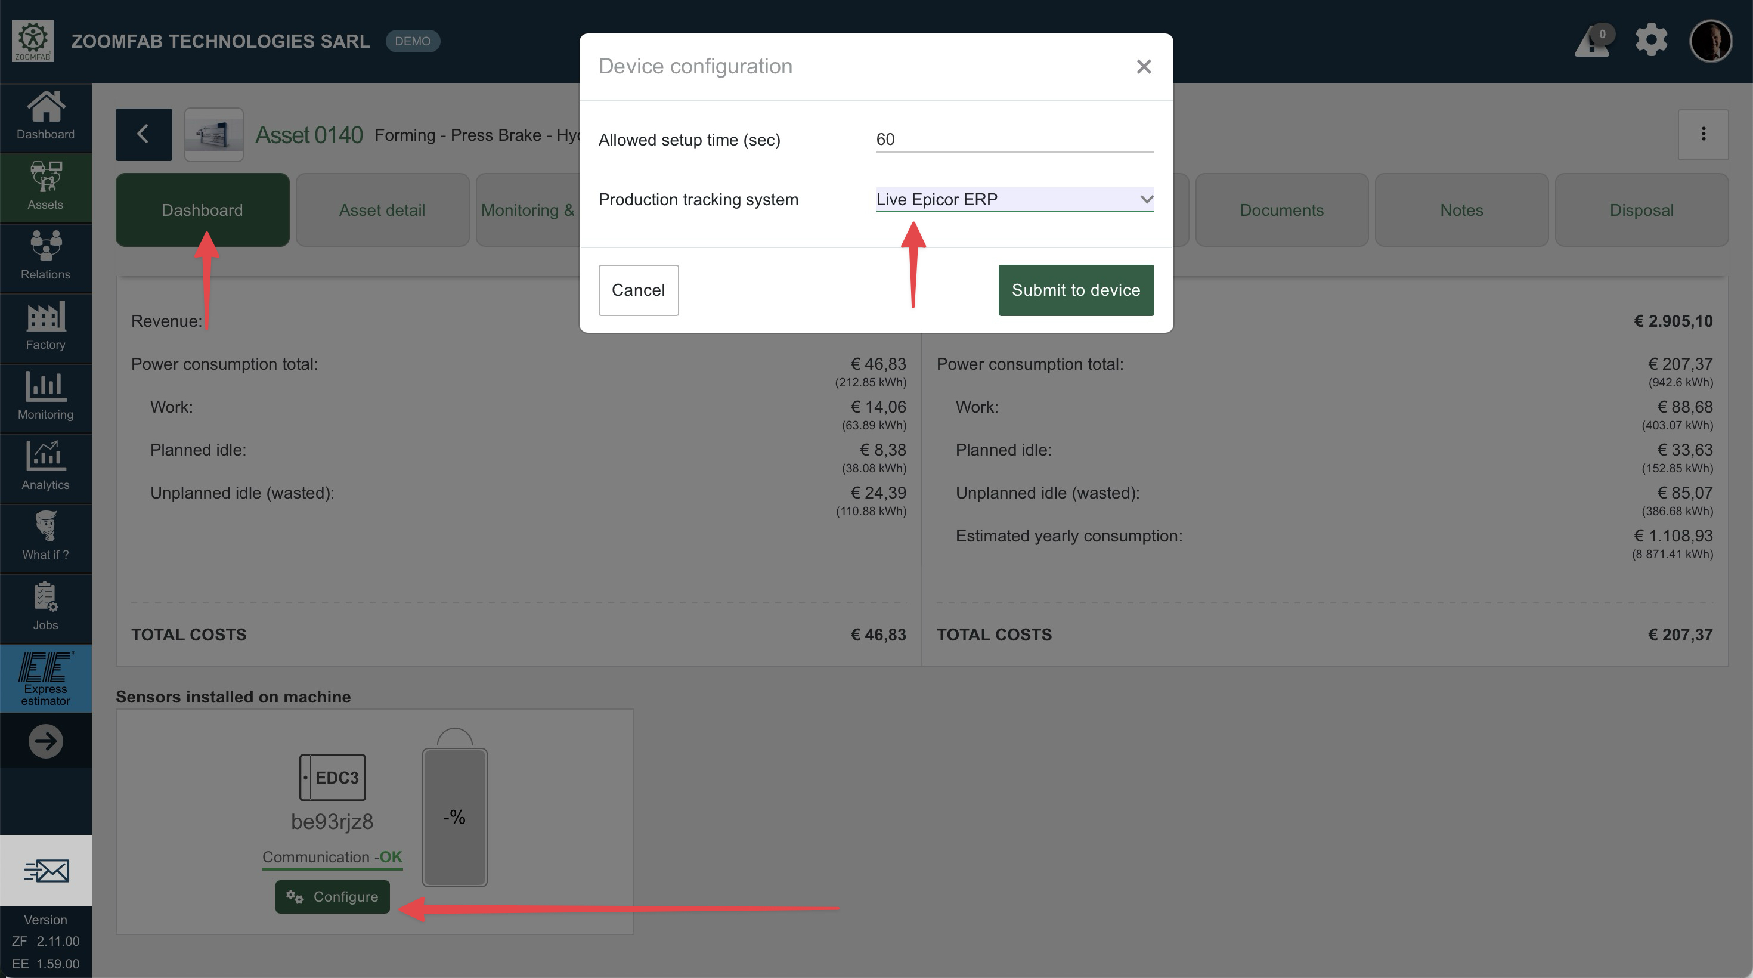Open the Factory sidebar section
The width and height of the screenshot is (1753, 978).
point(45,326)
